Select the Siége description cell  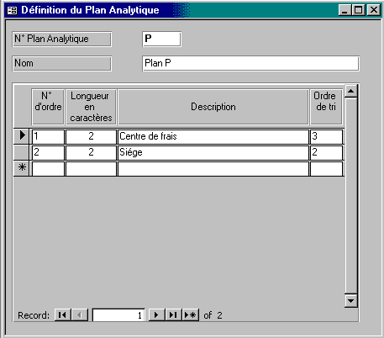click(x=213, y=152)
